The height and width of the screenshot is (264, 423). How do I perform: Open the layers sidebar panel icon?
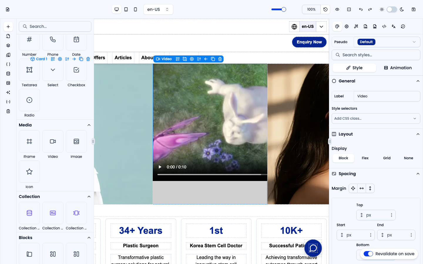point(8,45)
